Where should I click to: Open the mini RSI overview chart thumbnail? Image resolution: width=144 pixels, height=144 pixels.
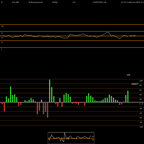click(71, 138)
